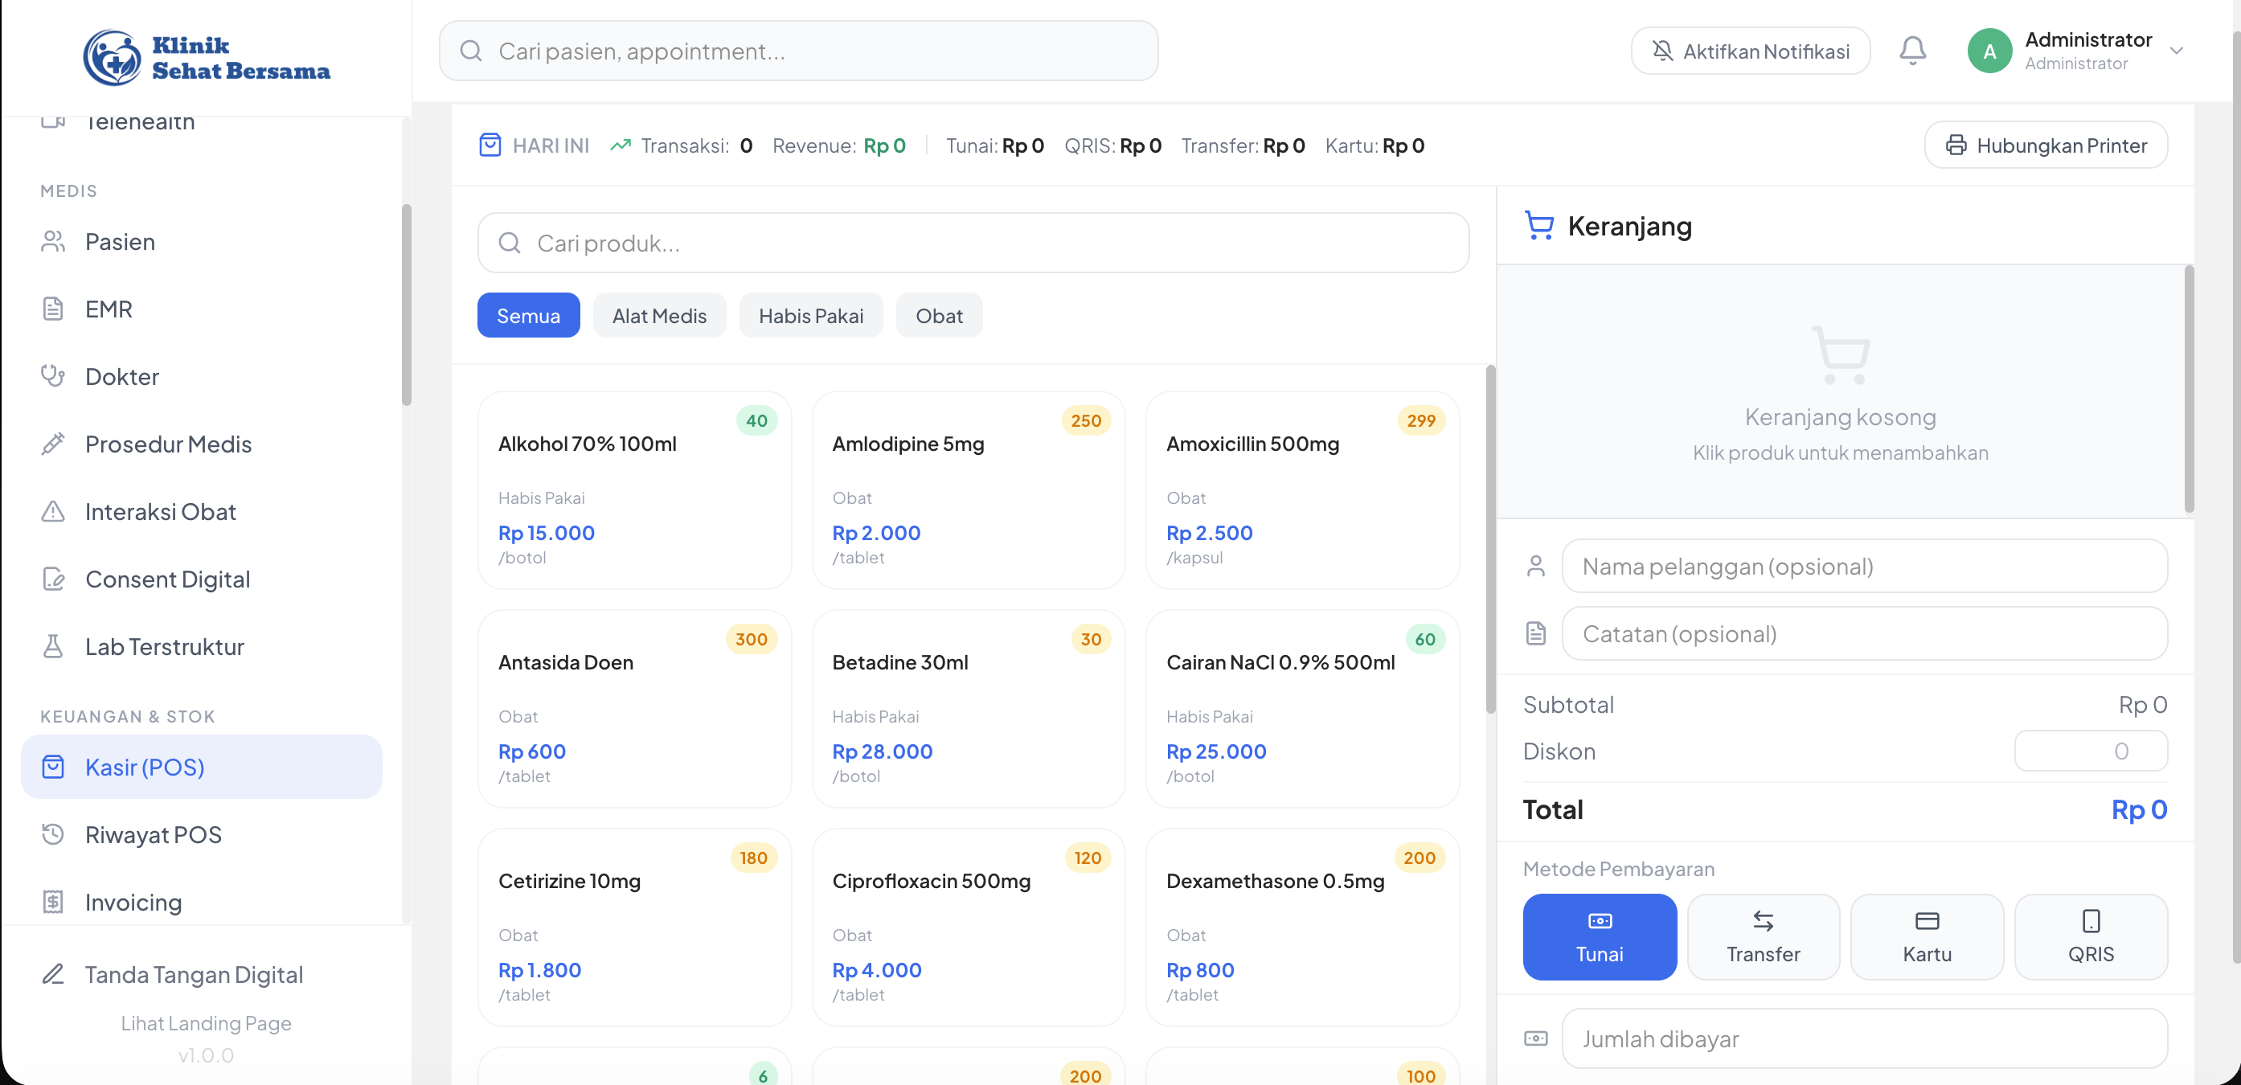Choose QRIS as payment method
Image resolution: width=2241 pixels, height=1085 pixels.
tap(2090, 936)
